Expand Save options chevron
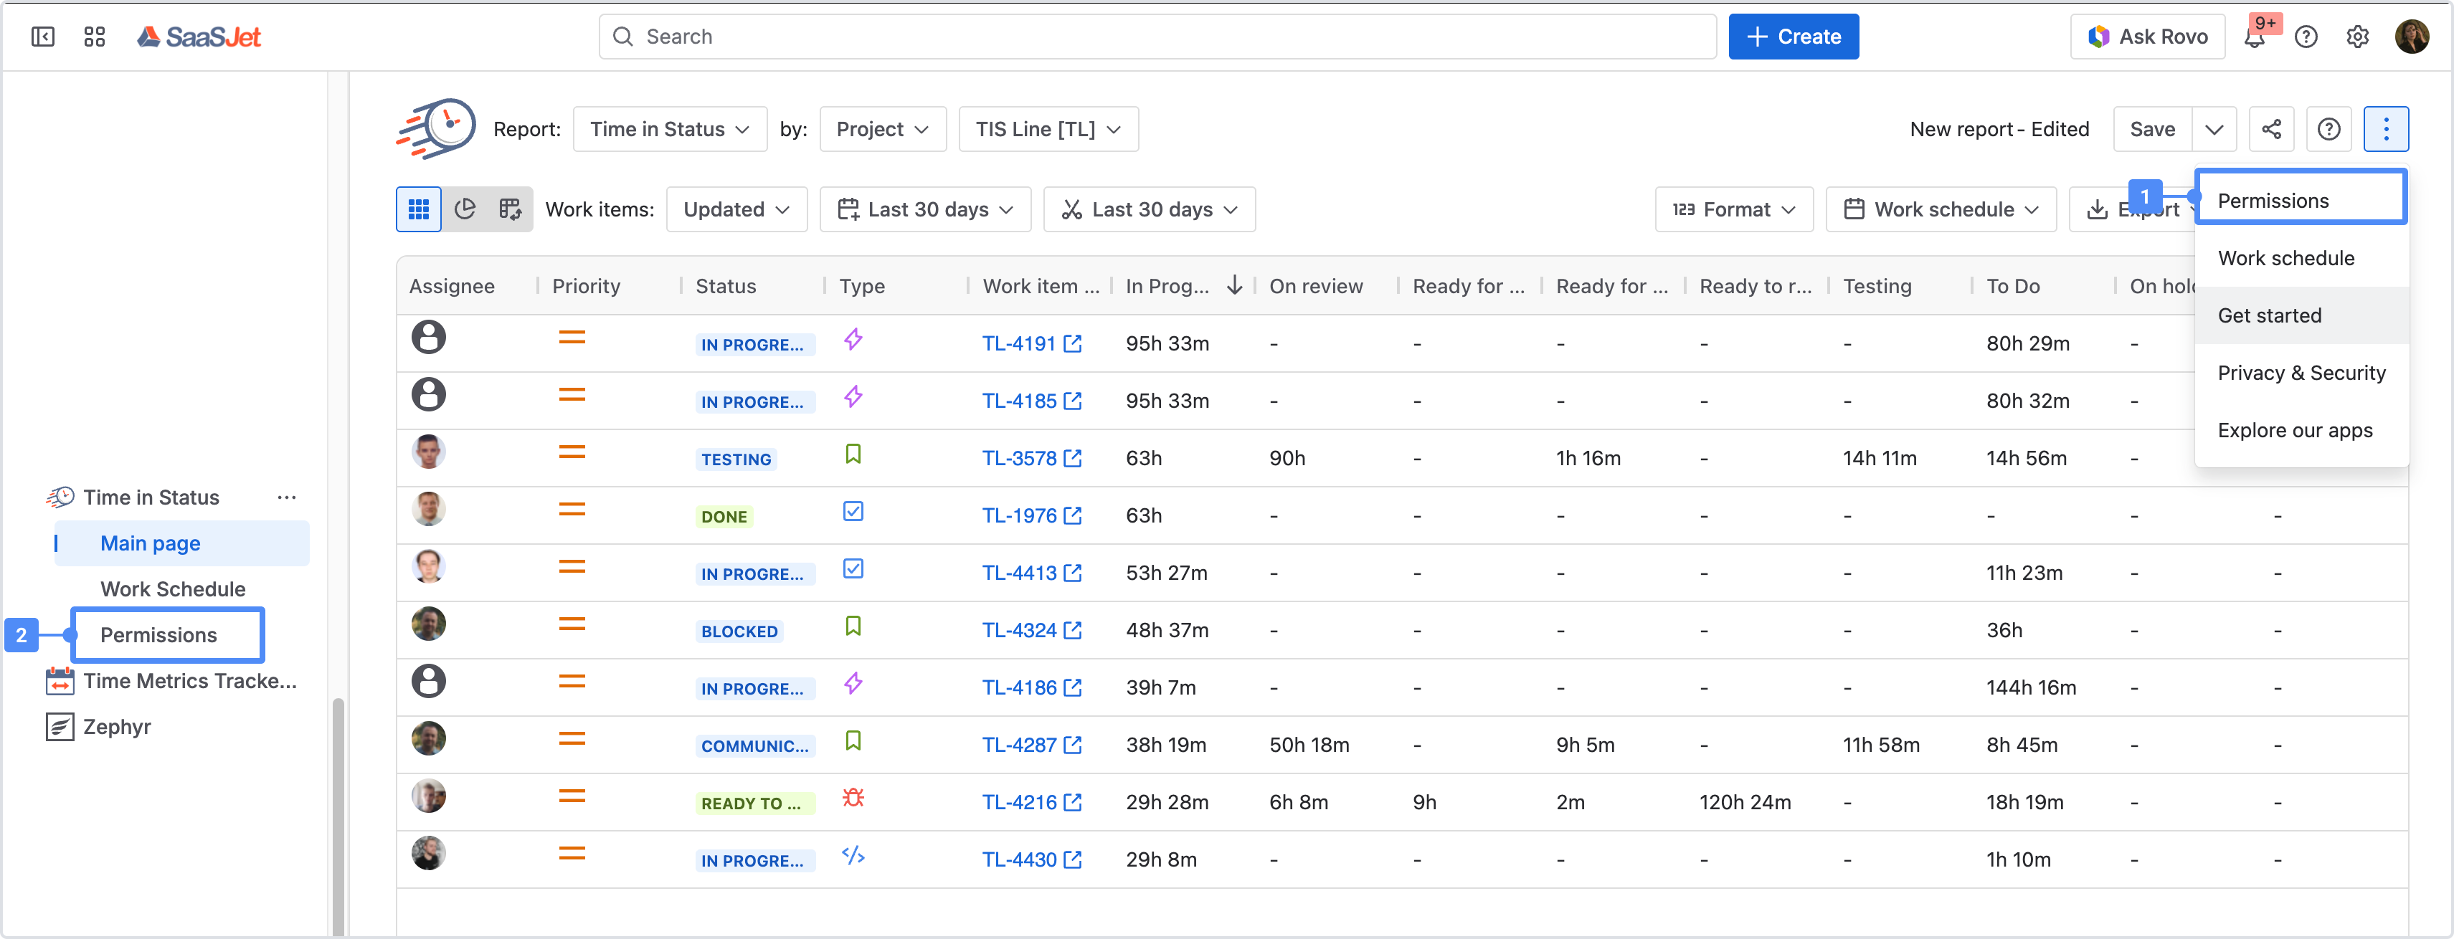Viewport: 2454px width, 939px height. (x=2214, y=130)
